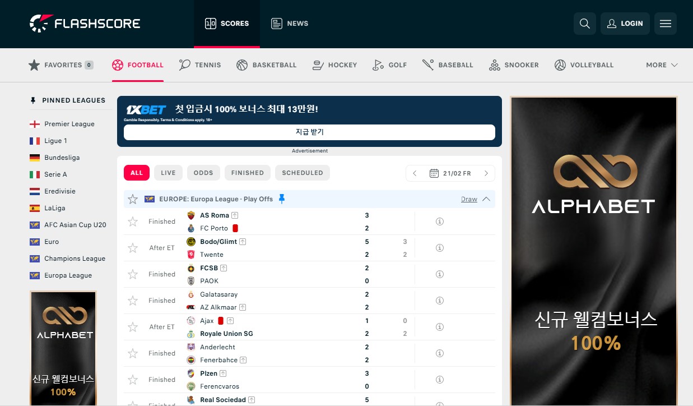Viewport: 693px width, 406px height.
Task: Click the Login button
Action: 625,24
